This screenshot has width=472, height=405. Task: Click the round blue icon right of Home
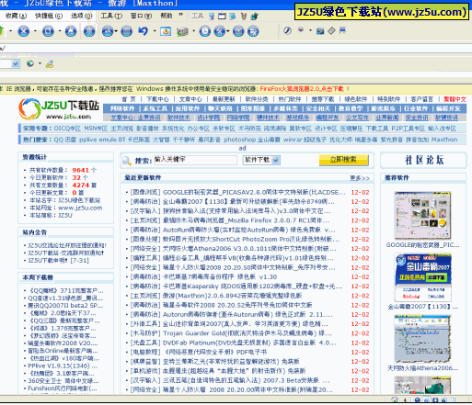point(89,31)
